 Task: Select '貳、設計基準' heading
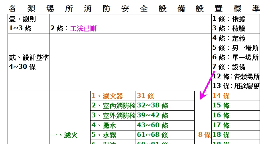coord(29,58)
